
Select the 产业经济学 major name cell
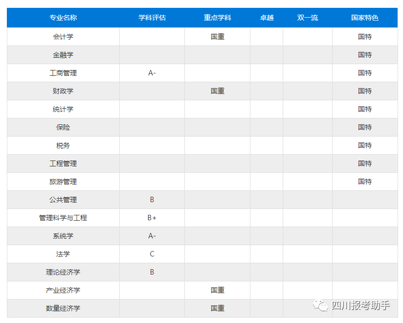[x=63, y=290]
